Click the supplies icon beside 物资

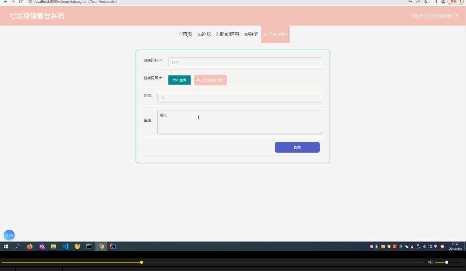tap(246, 34)
